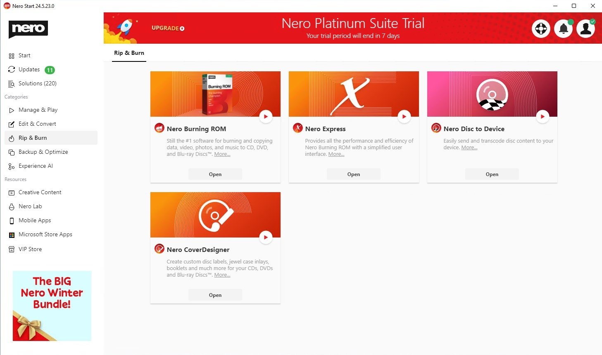Select the Rip & Burn tab
602x355 pixels.
129,53
